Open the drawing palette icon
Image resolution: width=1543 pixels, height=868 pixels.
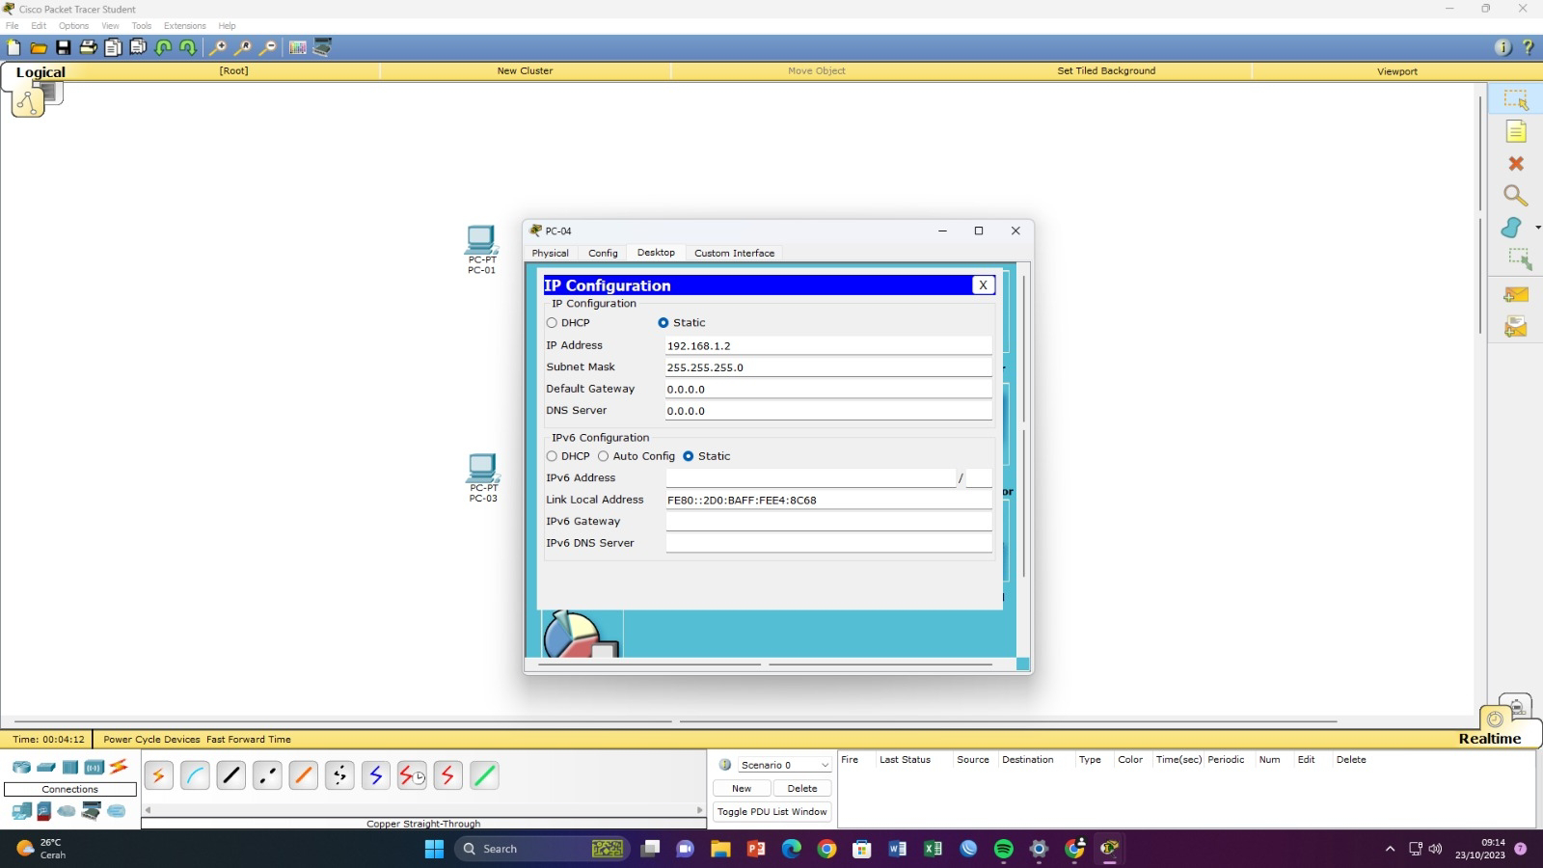[297, 47]
